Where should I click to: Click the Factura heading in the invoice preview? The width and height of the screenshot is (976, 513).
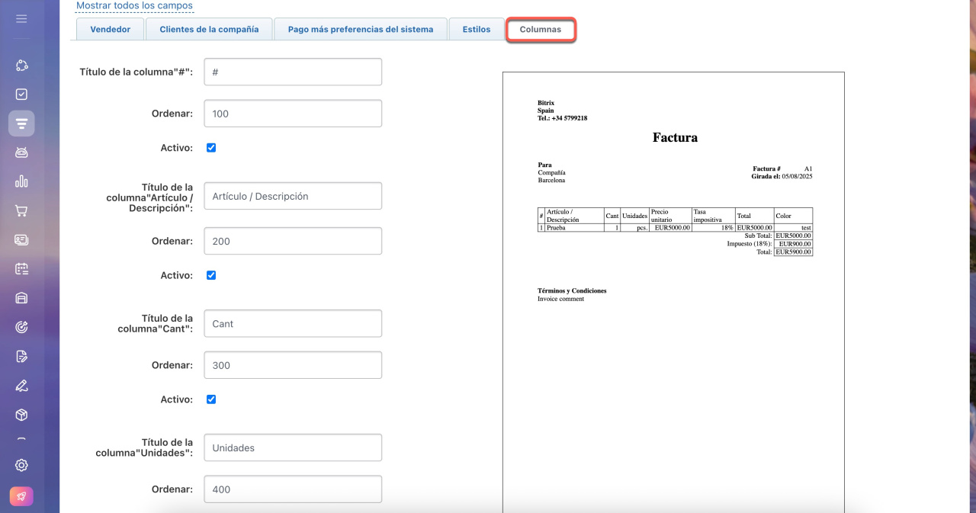(675, 138)
